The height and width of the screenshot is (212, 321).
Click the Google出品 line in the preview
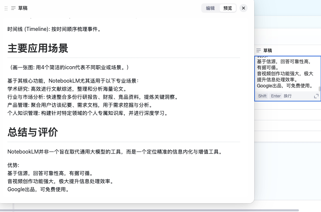(x=39, y=189)
